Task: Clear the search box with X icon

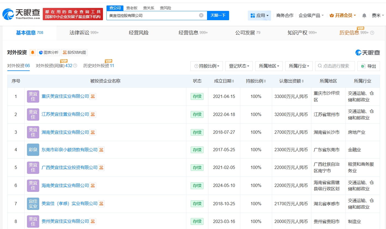Action: (201, 15)
